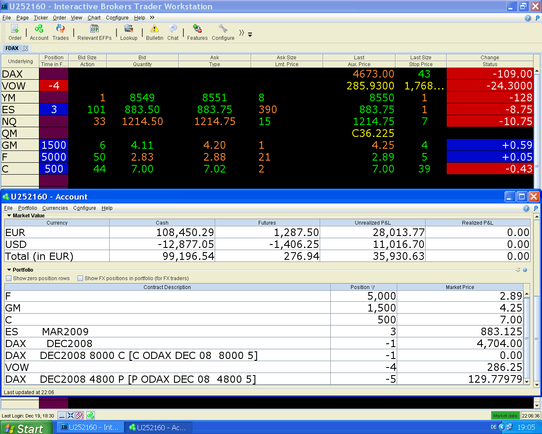Image resolution: width=542 pixels, height=434 pixels.
Task: Click the Portfolio section help icon
Action: coord(525,270)
